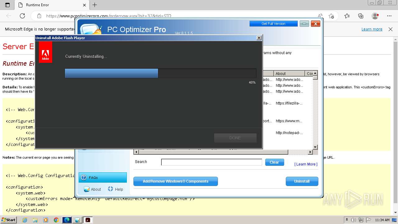Launch Internet Explorer from taskbar

coord(25,220)
